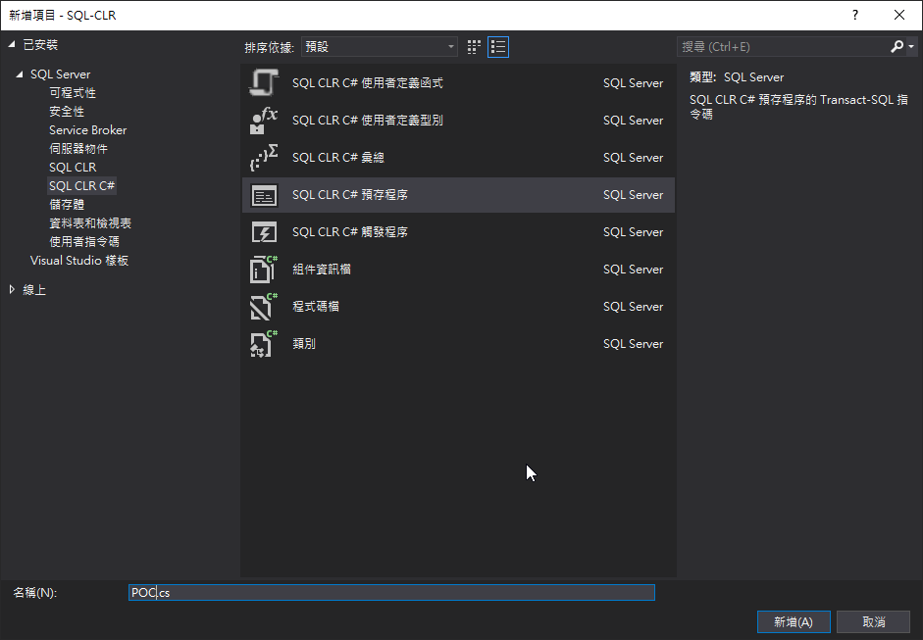923x640 pixels.
Task: Select the 程式碼檔 template icon
Action: click(x=264, y=307)
